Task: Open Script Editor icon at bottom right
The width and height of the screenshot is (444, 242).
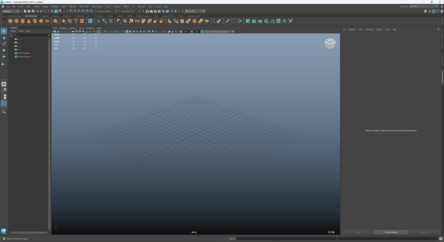Action: coord(441,239)
